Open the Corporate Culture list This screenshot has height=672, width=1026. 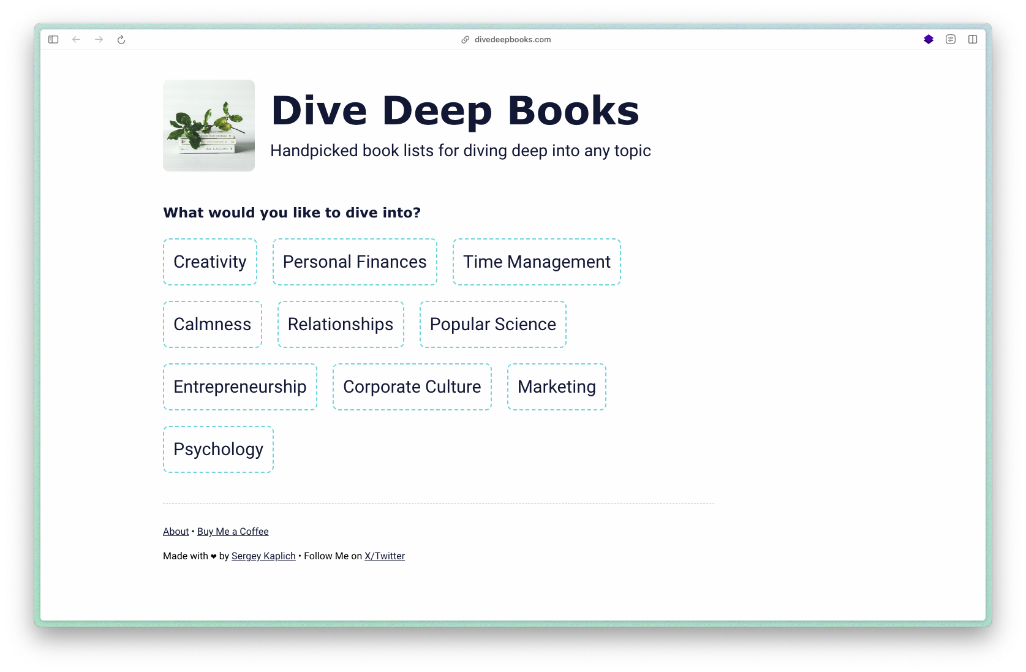click(x=412, y=387)
